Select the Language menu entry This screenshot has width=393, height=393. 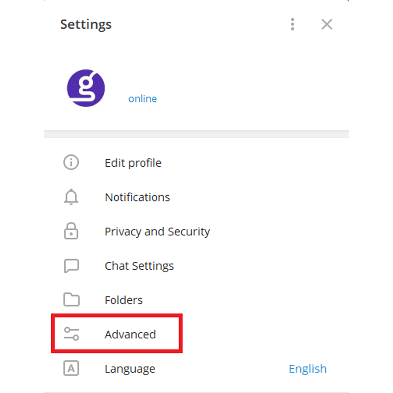pyautogui.click(x=130, y=369)
